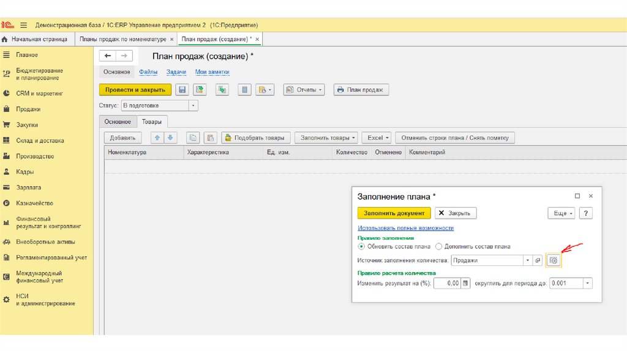Open the selected source value icon next to Продажи
The width and height of the screenshot is (627, 351).
point(538,260)
